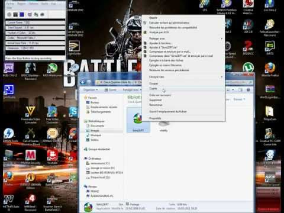
Task: Select the Les Sims 2 desktop icon
Action: [270, 6]
